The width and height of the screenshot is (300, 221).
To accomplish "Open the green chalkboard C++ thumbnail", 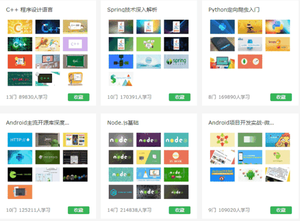I will click(75, 61).
